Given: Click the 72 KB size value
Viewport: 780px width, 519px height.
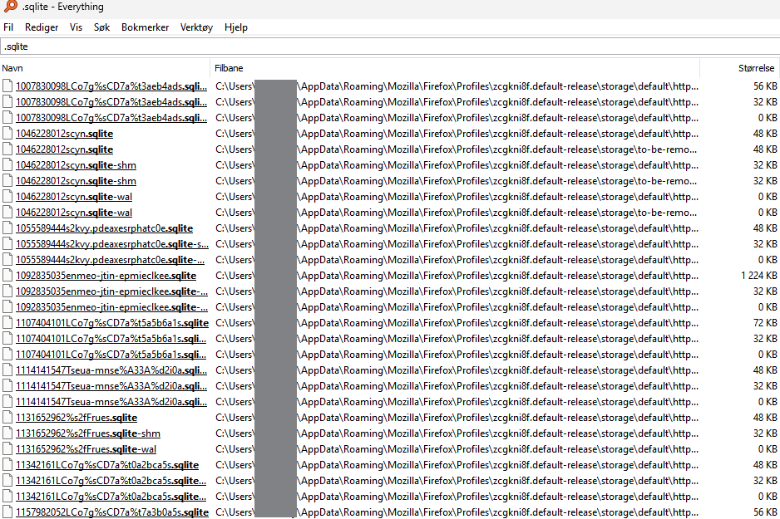Looking at the screenshot, I should tap(764, 323).
